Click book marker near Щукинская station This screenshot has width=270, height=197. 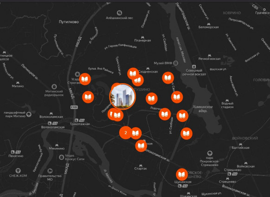(182, 175)
